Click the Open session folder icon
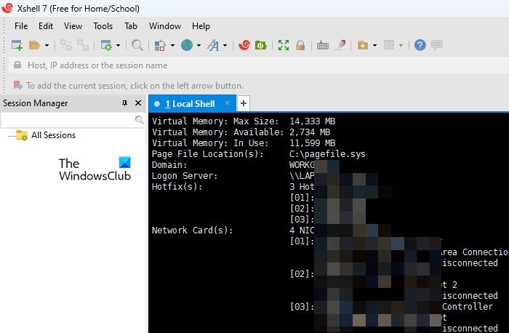Screen dimensions: 509x333 pos(34,45)
